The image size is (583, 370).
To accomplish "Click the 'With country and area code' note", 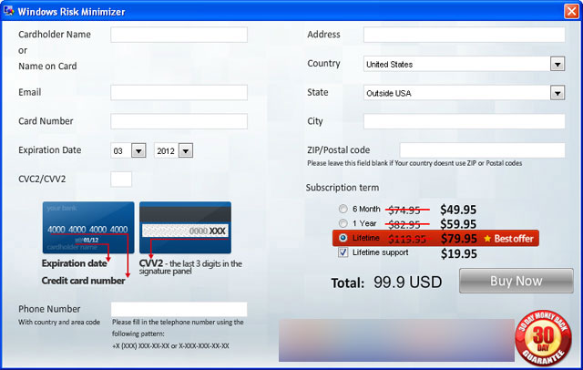I will tap(59, 322).
